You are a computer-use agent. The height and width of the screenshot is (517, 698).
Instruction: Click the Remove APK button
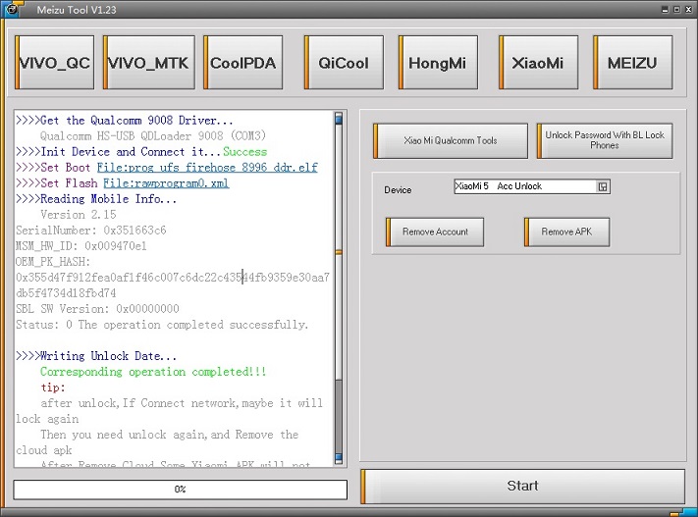[x=567, y=232]
